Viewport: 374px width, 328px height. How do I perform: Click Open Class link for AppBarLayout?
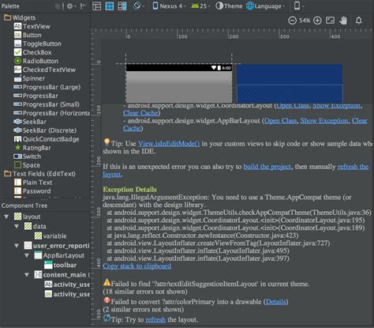point(280,121)
